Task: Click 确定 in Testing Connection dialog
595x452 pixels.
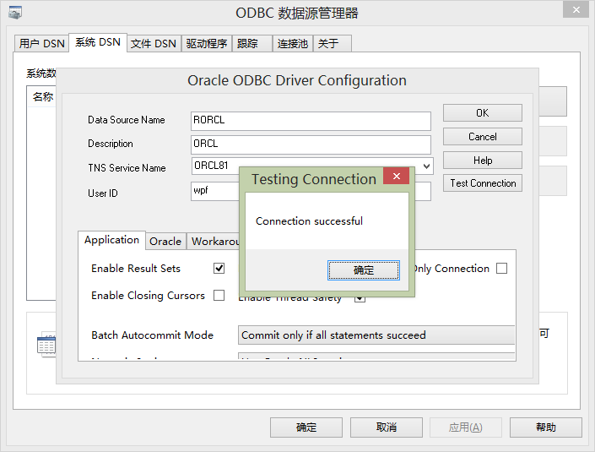Action: 364,270
